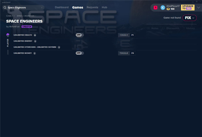
Task: Toggle Unlimited Health off switch
Action: pyautogui.click(x=80, y=35)
